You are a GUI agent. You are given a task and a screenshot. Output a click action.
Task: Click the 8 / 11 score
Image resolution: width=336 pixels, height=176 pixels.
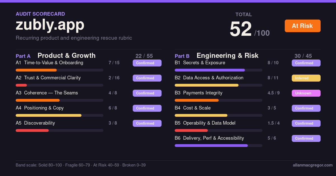pyautogui.click(x=273, y=78)
